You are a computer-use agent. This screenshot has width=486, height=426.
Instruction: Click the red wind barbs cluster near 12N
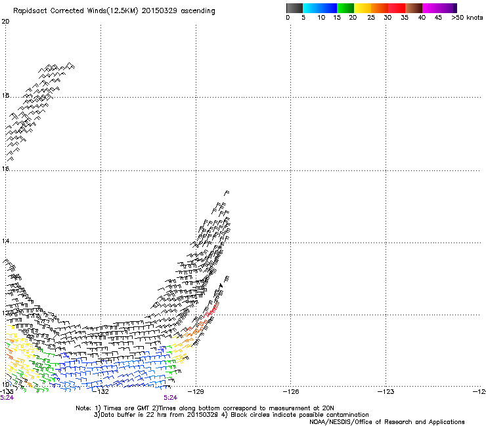tap(211, 310)
